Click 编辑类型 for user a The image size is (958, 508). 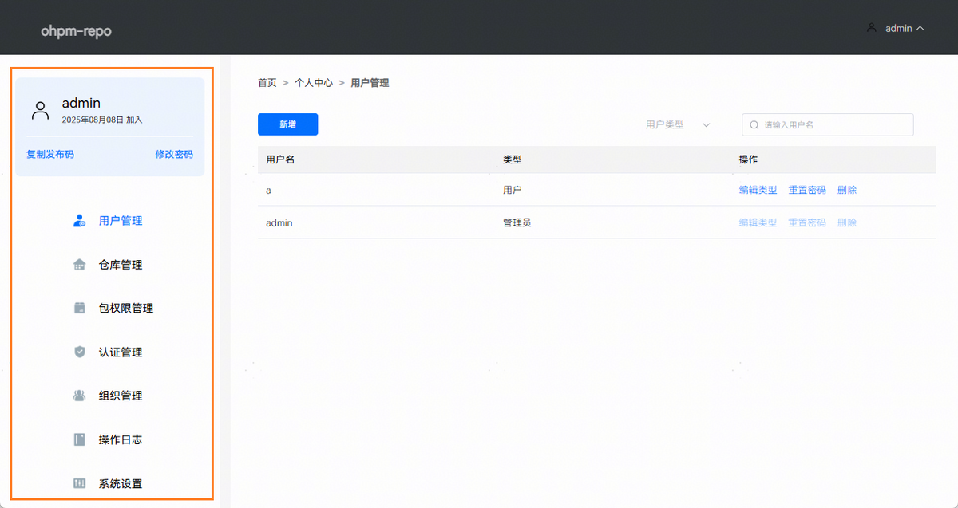(x=758, y=190)
